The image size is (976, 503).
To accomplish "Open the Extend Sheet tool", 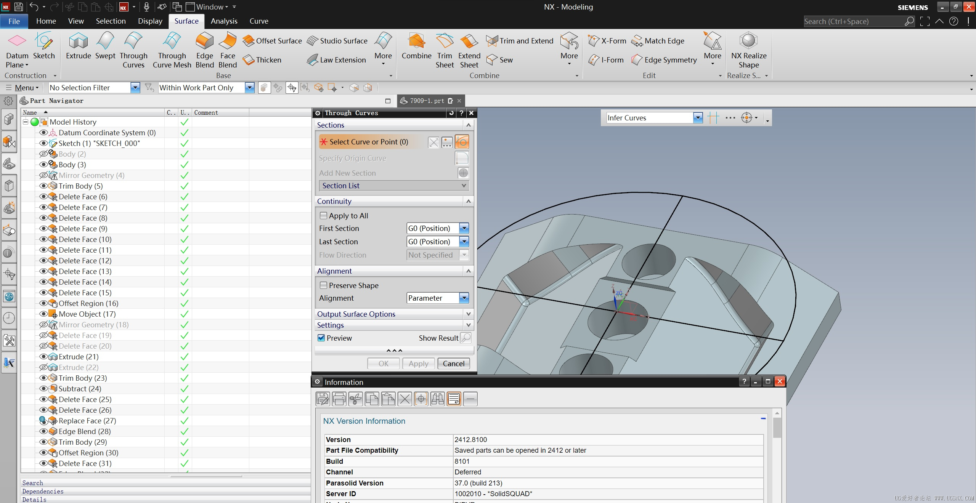I will [x=469, y=51].
